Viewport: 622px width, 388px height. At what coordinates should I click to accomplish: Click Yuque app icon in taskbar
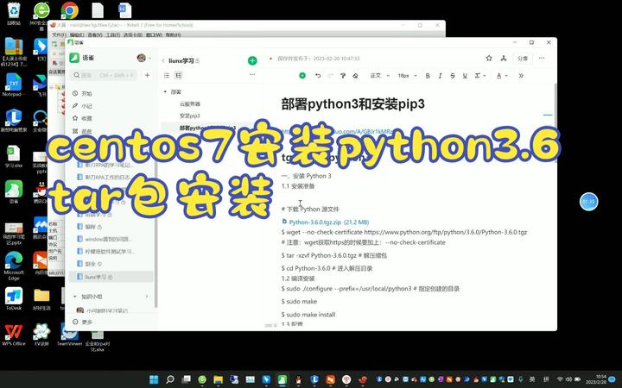pyautogui.click(x=282, y=379)
